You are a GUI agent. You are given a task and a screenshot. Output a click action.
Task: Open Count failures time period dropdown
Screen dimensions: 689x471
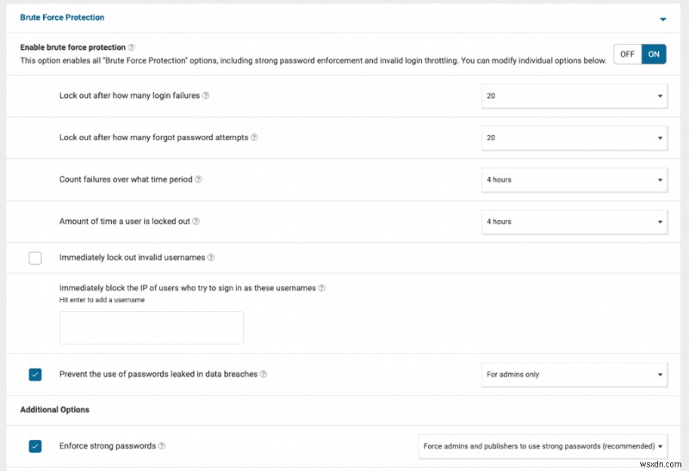(574, 180)
